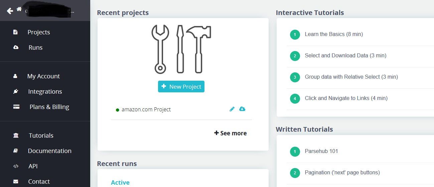434x187 pixels.
Task: Expand the project list with See more
Action: pyautogui.click(x=231, y=133)
